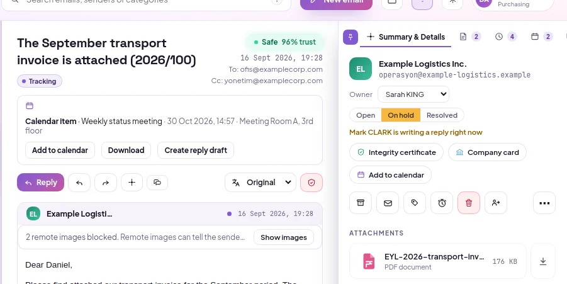Click operasyon@example-logistics.example address

point(454,75)
